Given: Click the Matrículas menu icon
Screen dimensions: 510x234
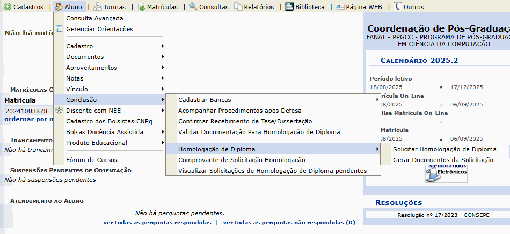Looking at the screenshot, I should click(x=142, y=7).
